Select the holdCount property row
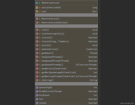 tap(66, 95)
